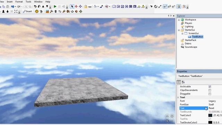Toggle the ClipsDescendants checkbox
This screenshot has height=125, width=222.
coord(210,90)
